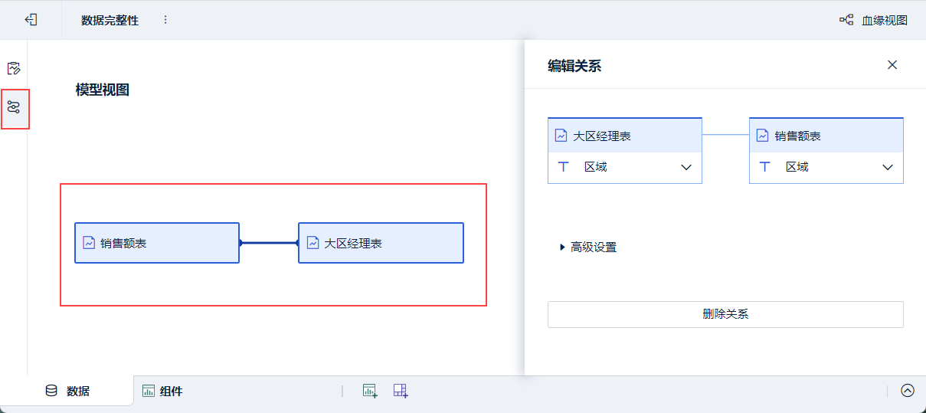The width and height of the screenshot is (926, 413).
Task: Open the 大区经理表 field dropdown
Action: click(x=686, y=167)
